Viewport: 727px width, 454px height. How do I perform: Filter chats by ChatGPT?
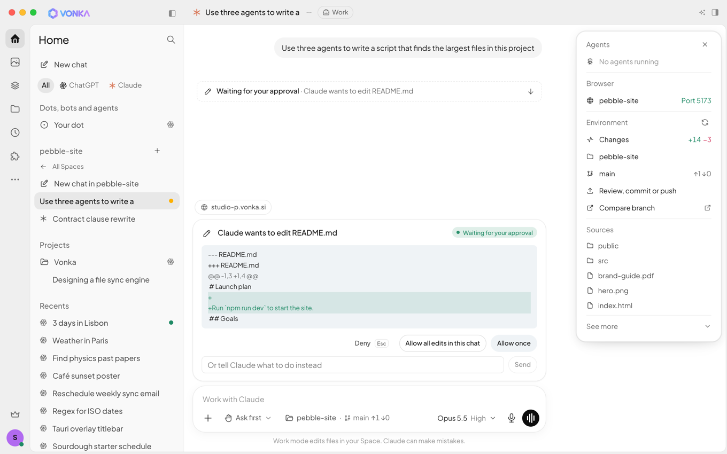pyautogui.click(x=79, y=85)
